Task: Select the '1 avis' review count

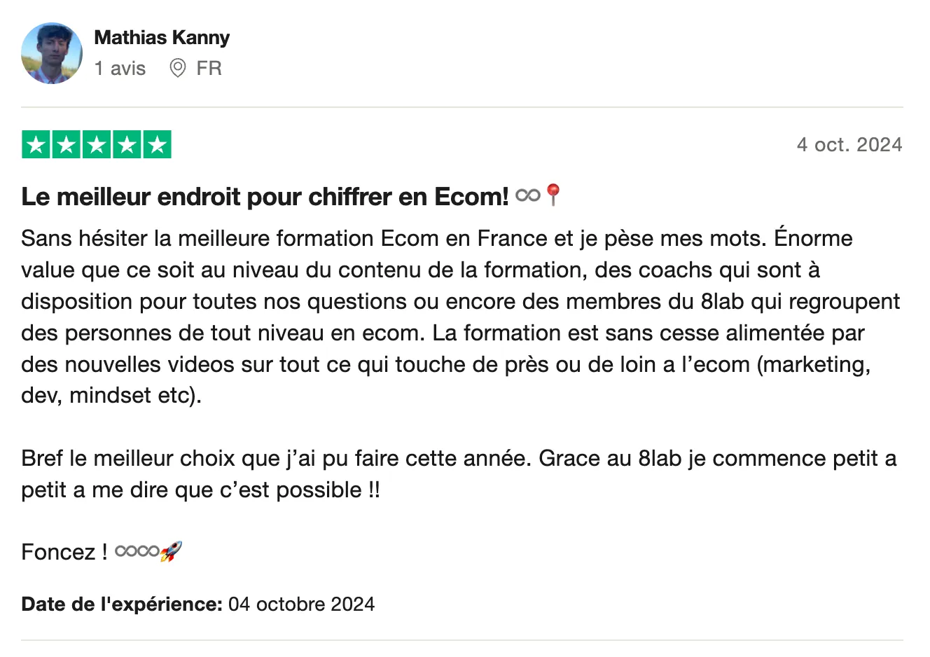Action: click(120, 68)
